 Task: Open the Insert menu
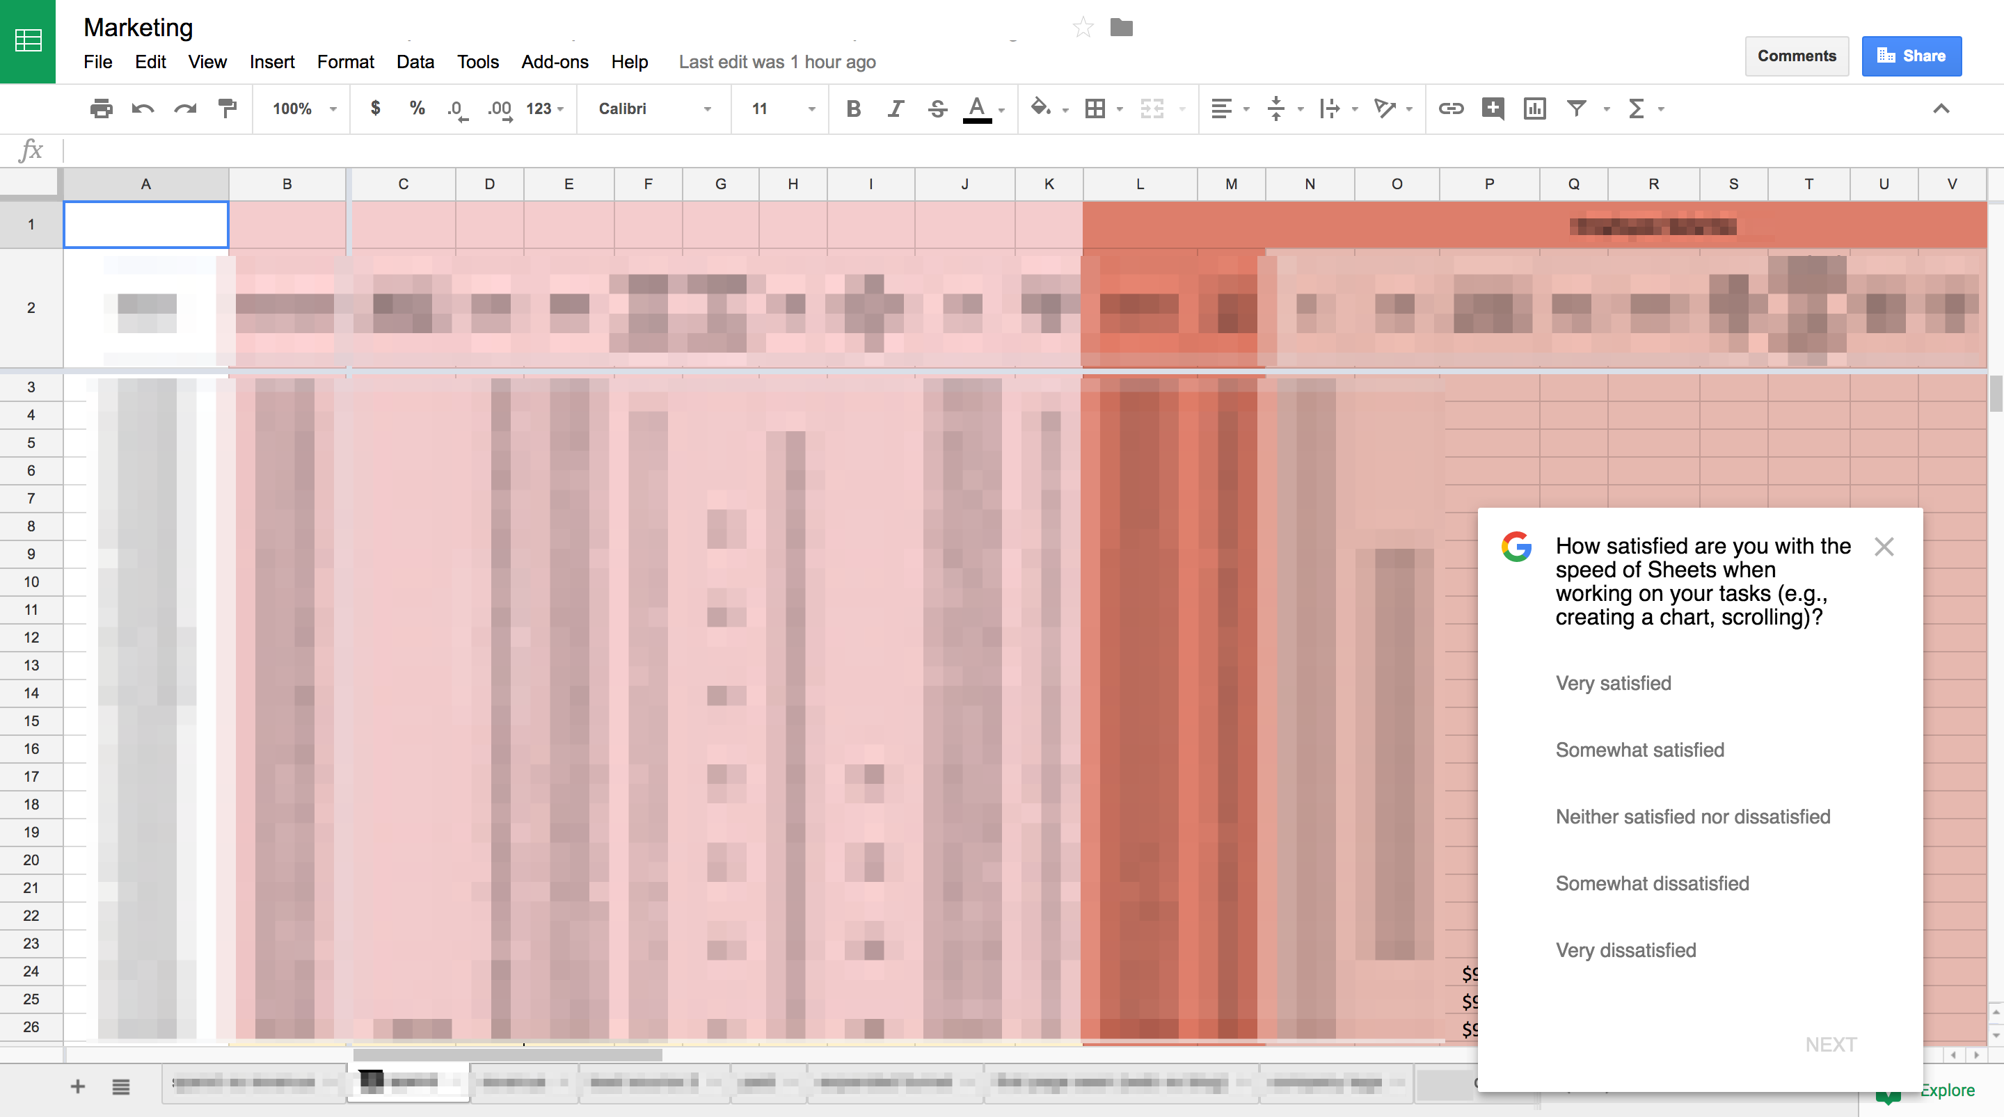271,62
